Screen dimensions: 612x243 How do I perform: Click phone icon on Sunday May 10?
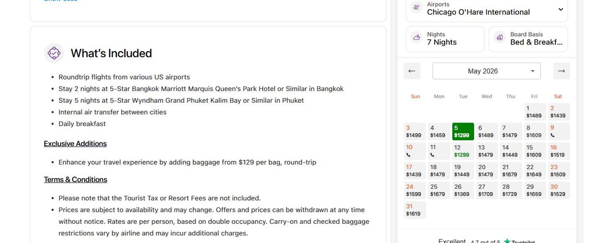pos(409,155)
